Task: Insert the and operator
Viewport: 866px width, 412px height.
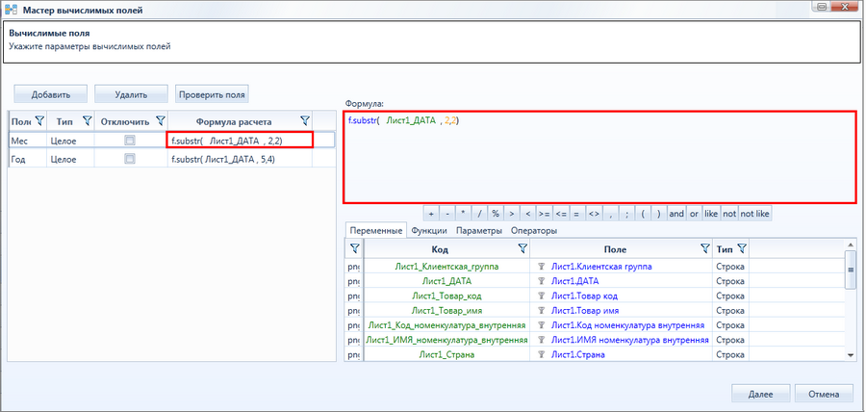Action: [x=676, y=214]
